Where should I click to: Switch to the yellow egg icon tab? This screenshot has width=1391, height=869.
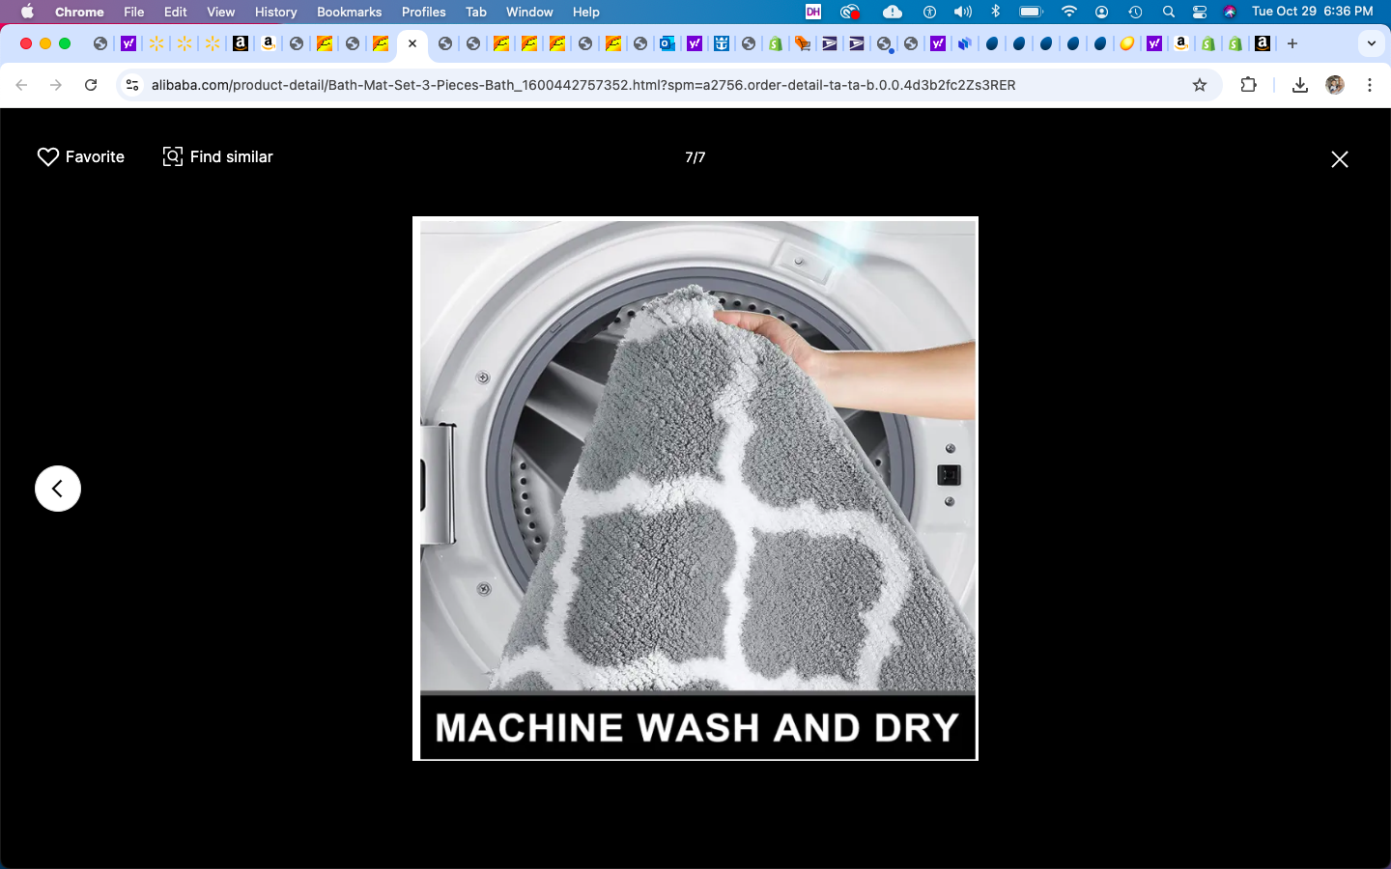click(x=1127, y=43)
